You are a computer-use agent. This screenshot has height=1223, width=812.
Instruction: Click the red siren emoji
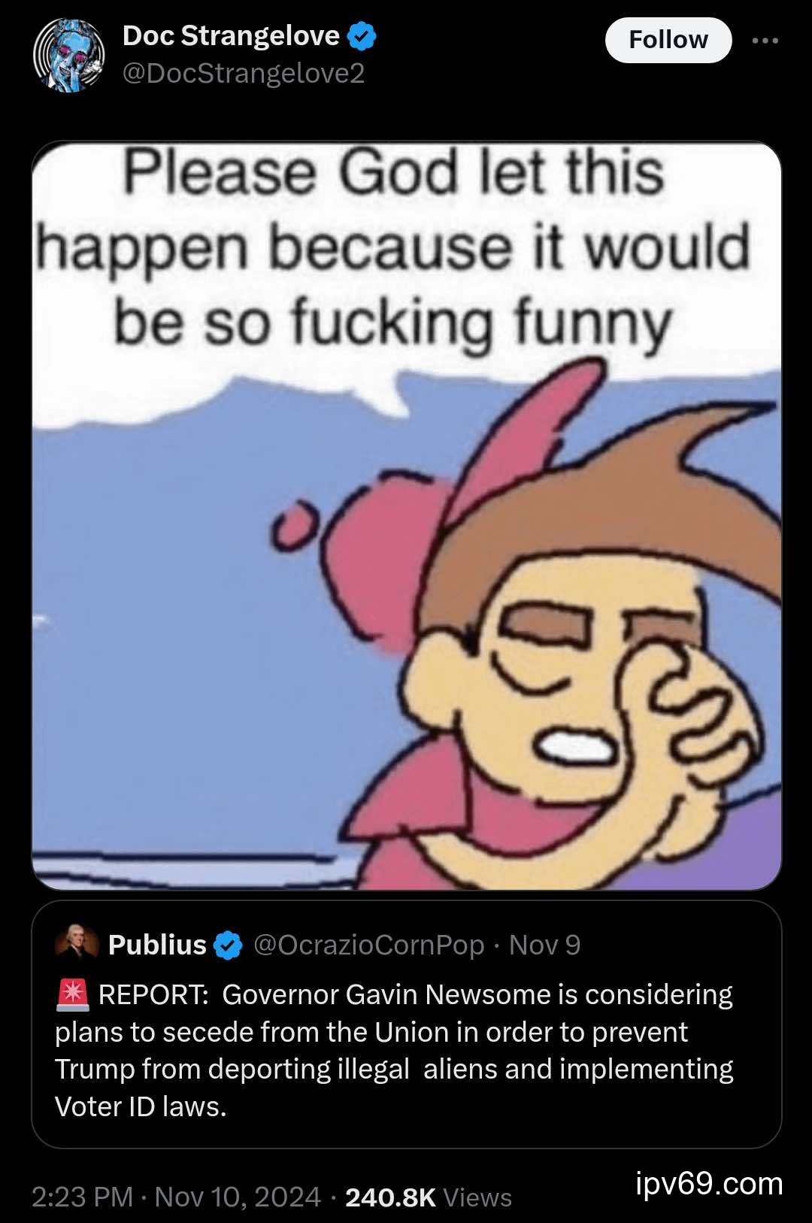(x=73, y=994)
